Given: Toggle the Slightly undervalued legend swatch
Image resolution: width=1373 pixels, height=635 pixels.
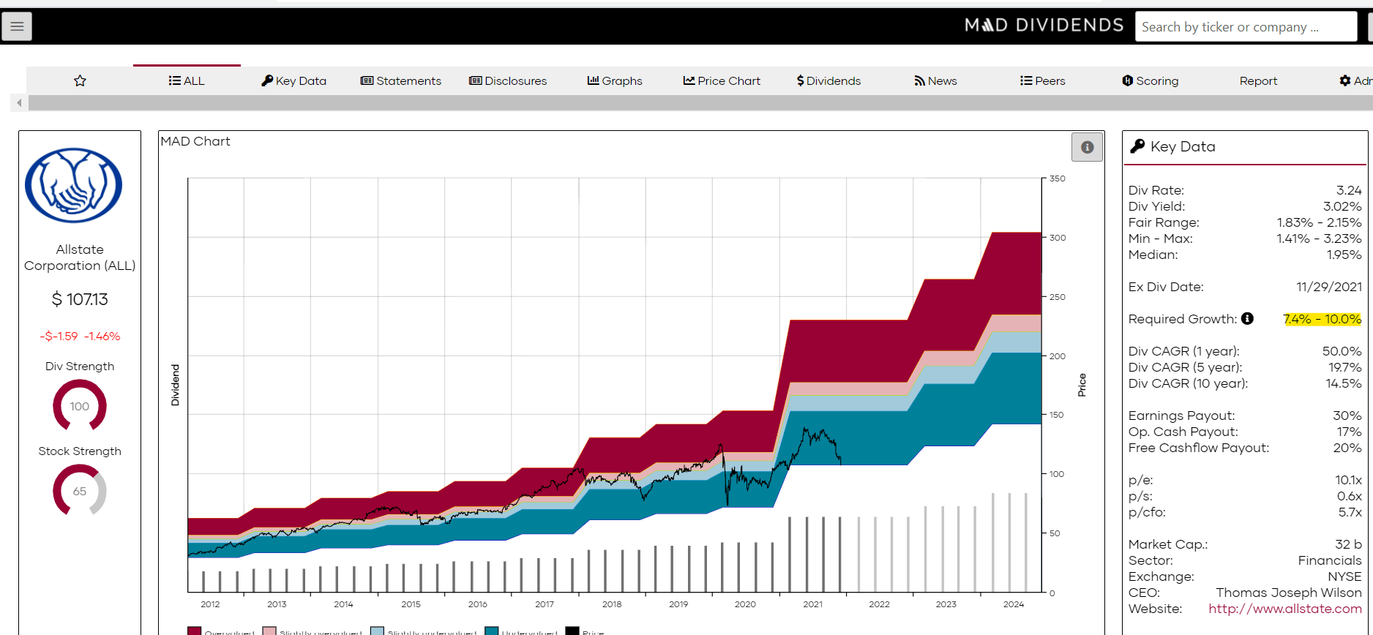Looking at the screenshot, I should 377,631.
